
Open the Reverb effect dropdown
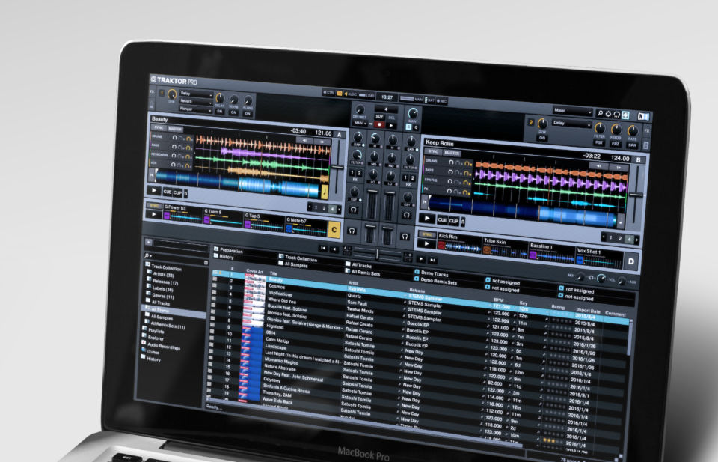pyautogui.click(x=194, y=100)
